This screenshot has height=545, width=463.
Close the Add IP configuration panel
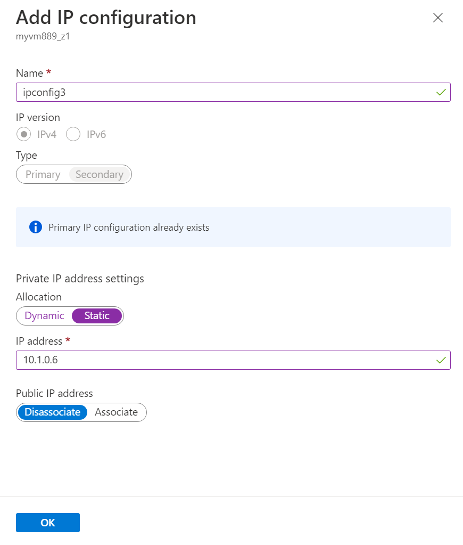[438, 18]
